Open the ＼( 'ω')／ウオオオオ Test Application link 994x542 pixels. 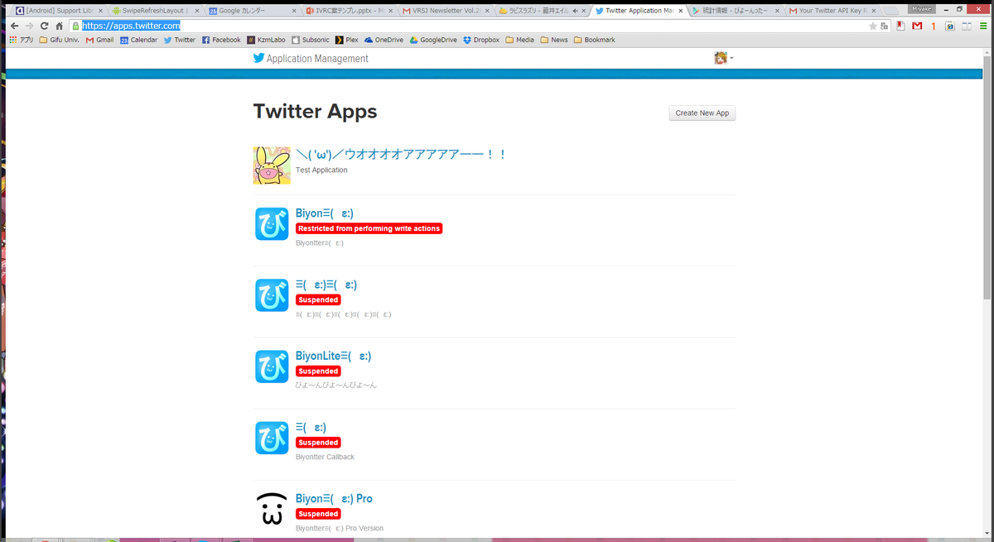(401, 155)
